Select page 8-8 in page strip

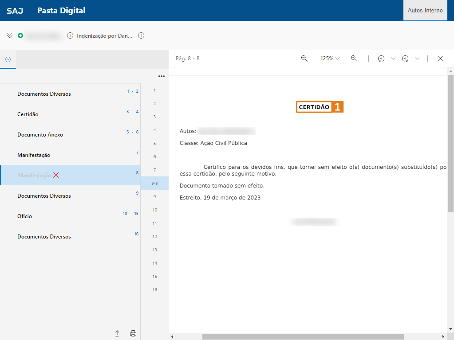pyautogui.click(x=154, y=184)
